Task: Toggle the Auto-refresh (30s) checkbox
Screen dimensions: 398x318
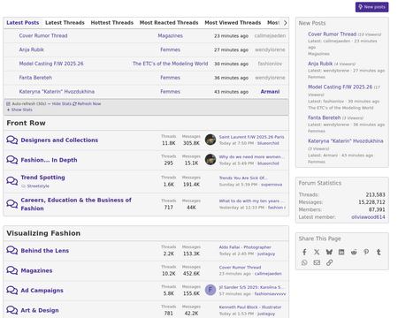Action: (x=8, y=104)
